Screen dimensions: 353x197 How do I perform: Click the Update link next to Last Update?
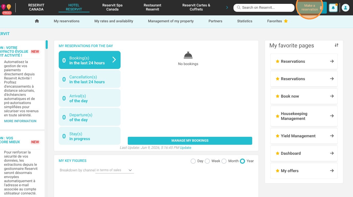coord(185,148)
